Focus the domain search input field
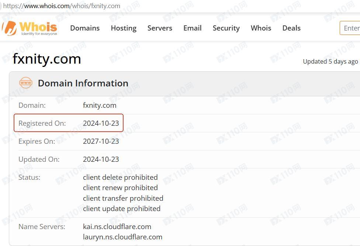360x246 pixels. (x=350, y=28)
